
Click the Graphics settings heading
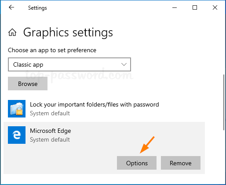(68, 32)
